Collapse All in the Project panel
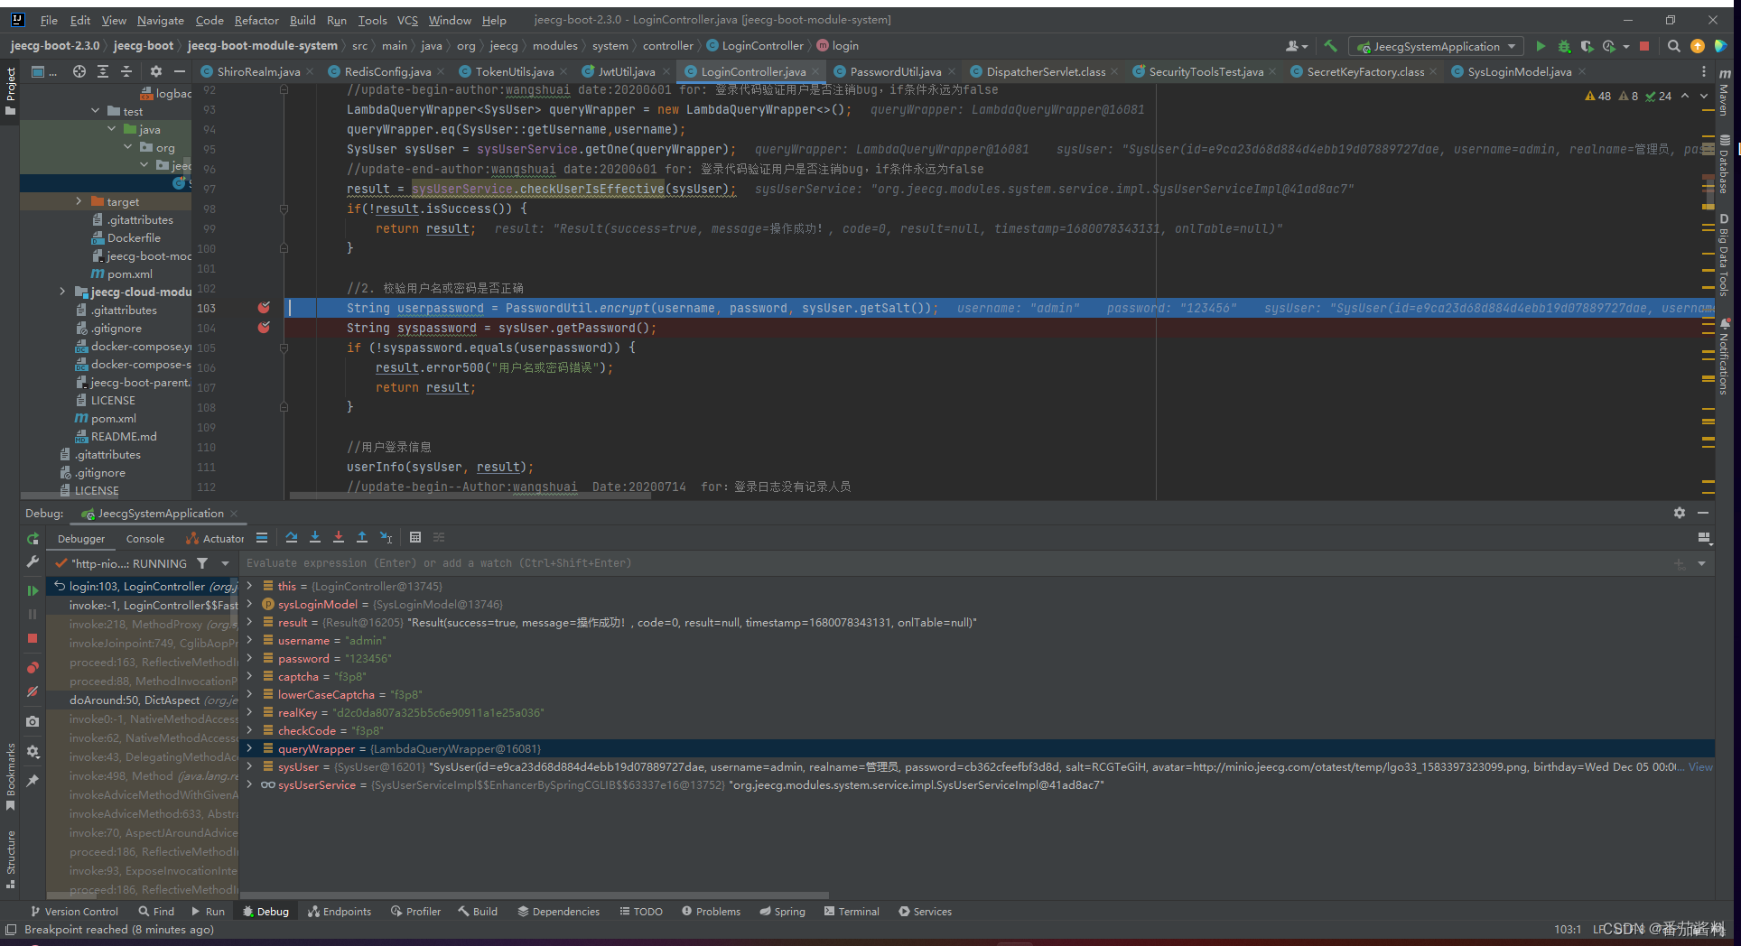 point(126,71)
